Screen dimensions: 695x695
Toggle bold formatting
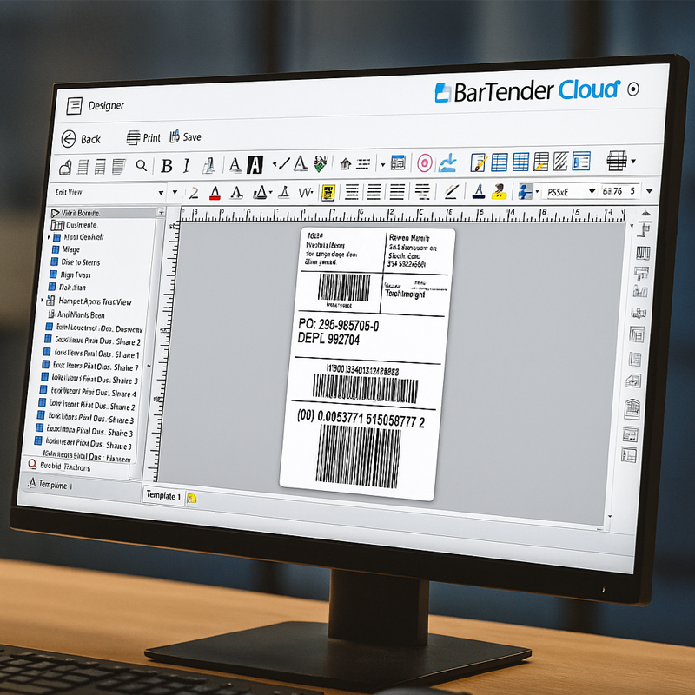click(167, 166)
